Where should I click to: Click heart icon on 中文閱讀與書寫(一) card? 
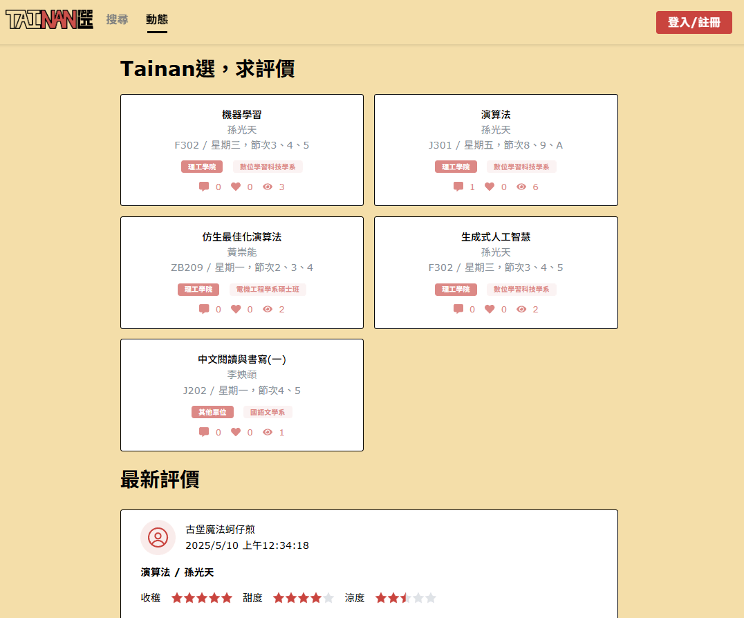236,432
